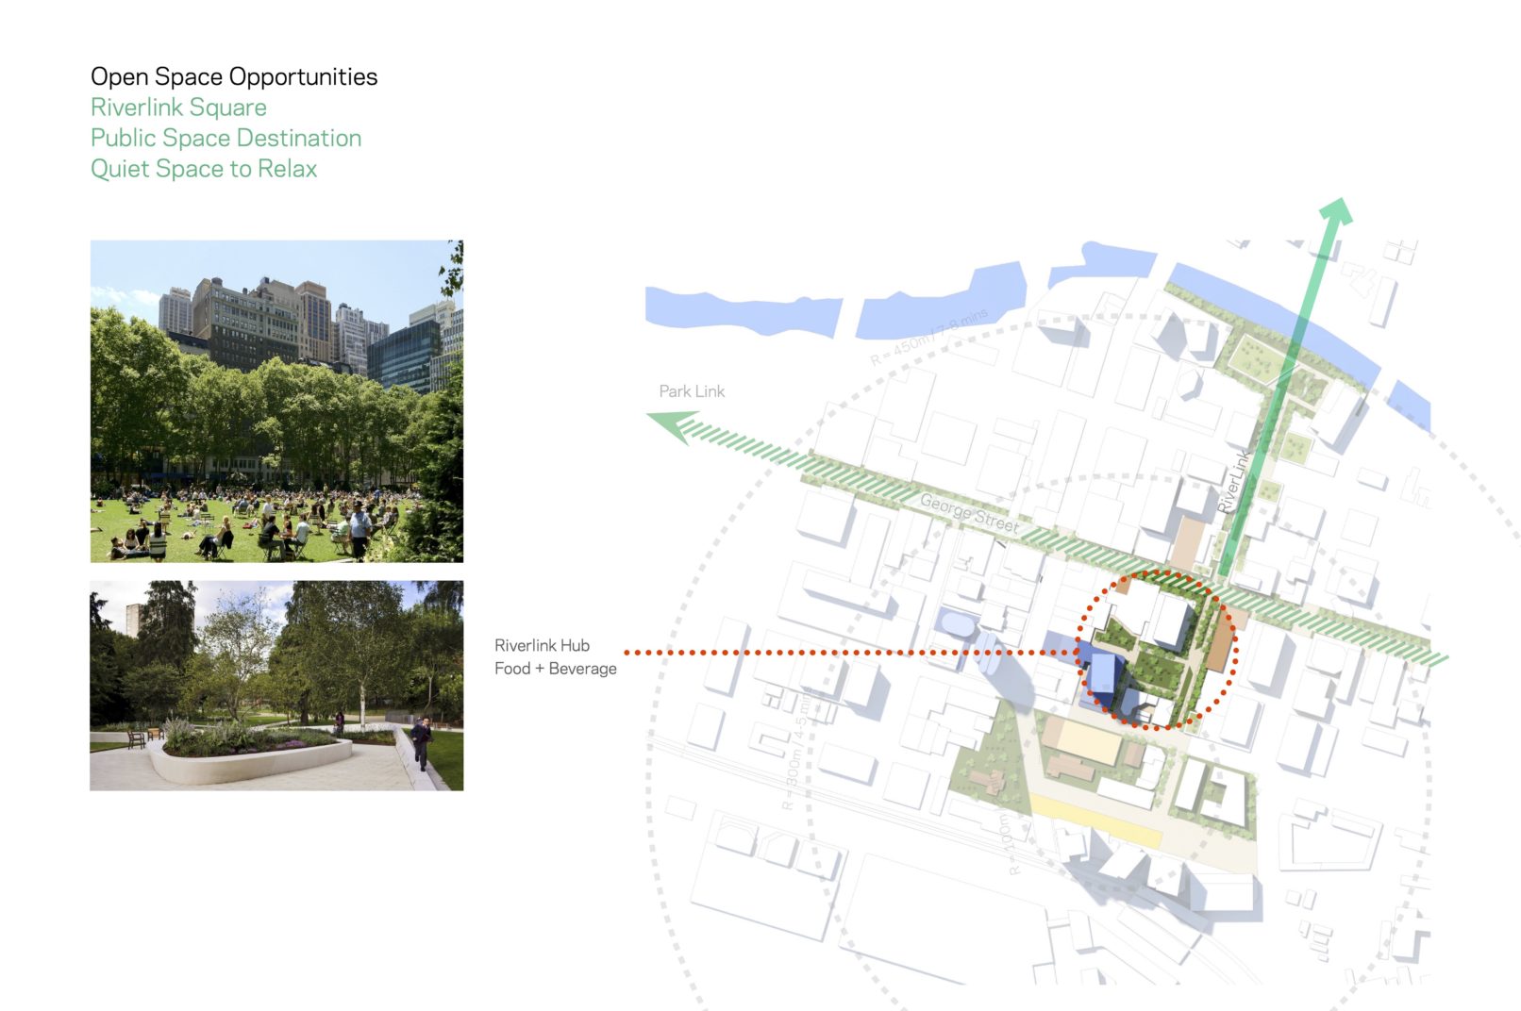
Task: Select the 'Riverlink Hub' annotation text
Action: [542, 646]
